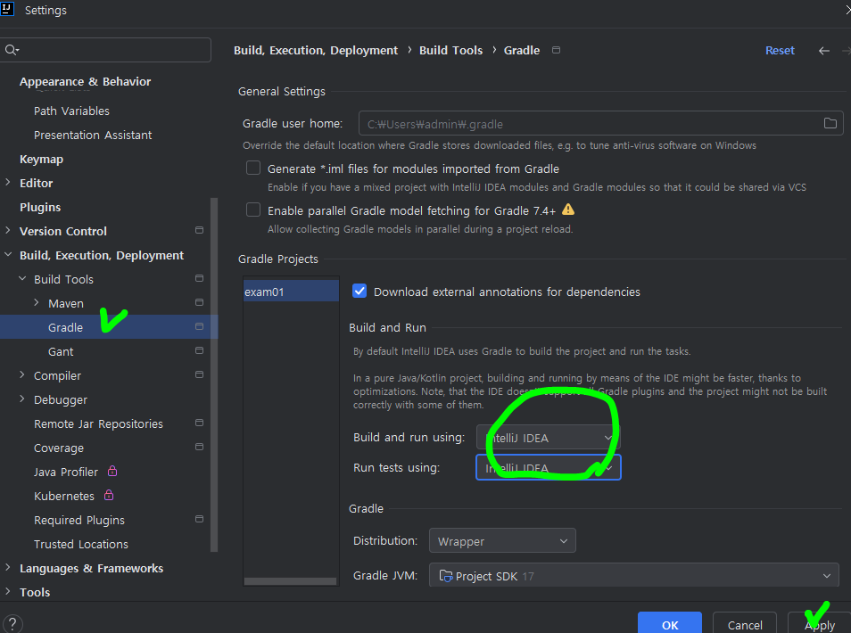The height and width of the screenshot is (633, 851).
Task: Open the Run tests using dropdown
Action: [x=549, y=467]
